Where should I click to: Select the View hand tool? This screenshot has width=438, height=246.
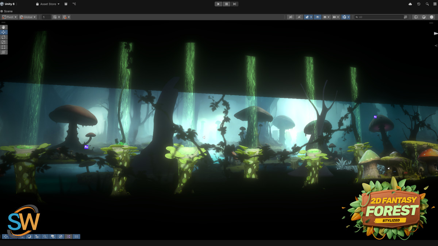(x=4, y=27)
